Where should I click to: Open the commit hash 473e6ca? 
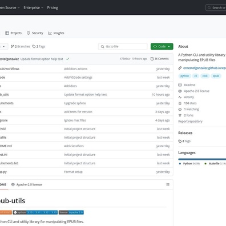coord(124,59)
